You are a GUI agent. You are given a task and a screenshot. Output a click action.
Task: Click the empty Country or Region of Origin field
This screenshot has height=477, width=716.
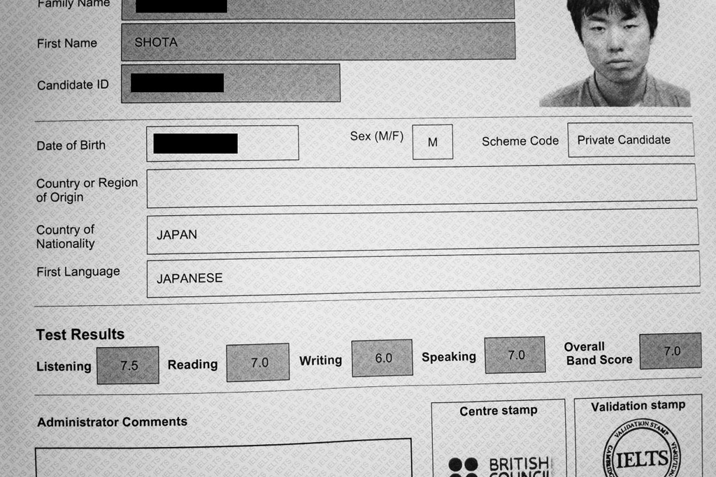pos(421,186)
